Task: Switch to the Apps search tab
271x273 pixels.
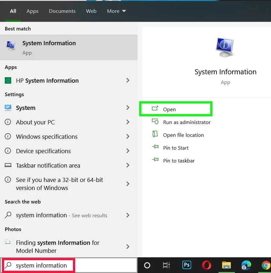Action: tap(32, 11)
